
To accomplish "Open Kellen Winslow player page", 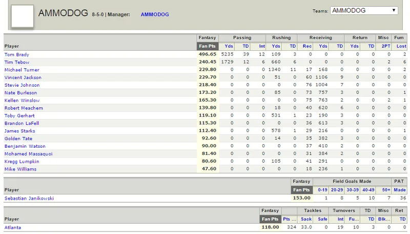I will pos(22,100).
